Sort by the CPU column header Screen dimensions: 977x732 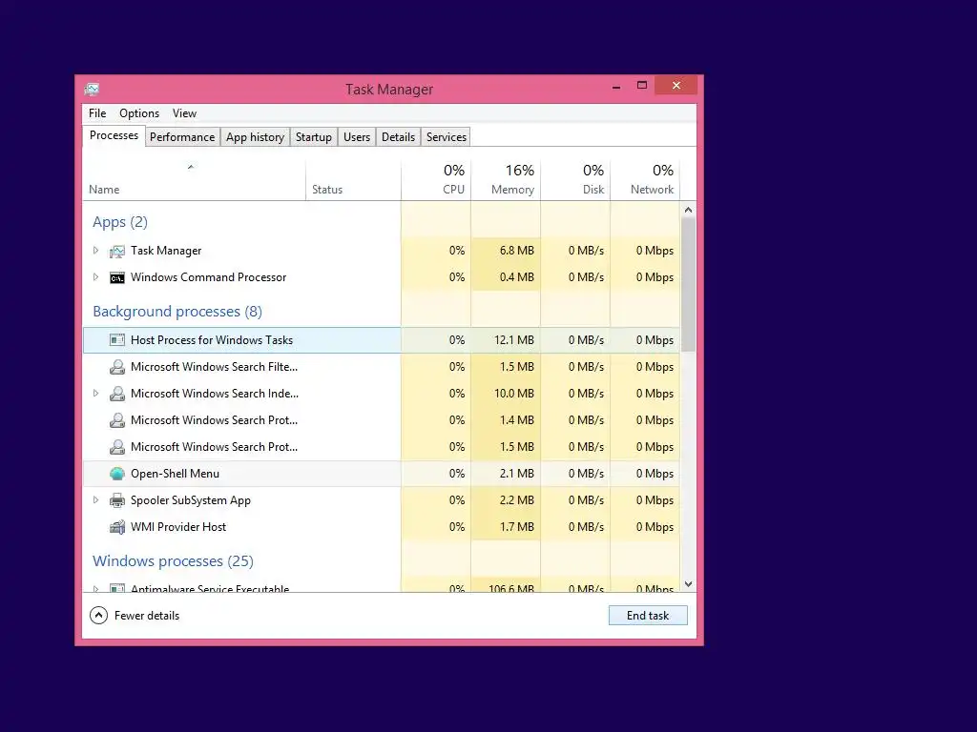tap(436, 180)
